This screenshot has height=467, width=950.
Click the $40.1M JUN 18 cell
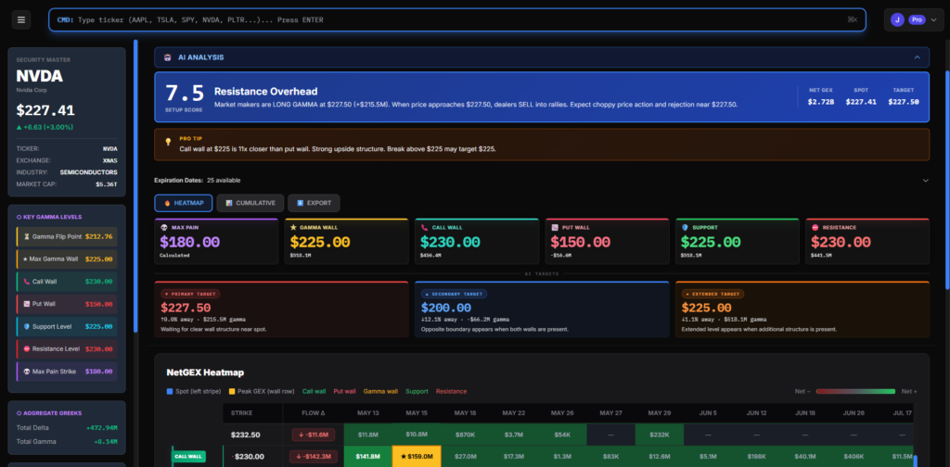tap(805, 456)
